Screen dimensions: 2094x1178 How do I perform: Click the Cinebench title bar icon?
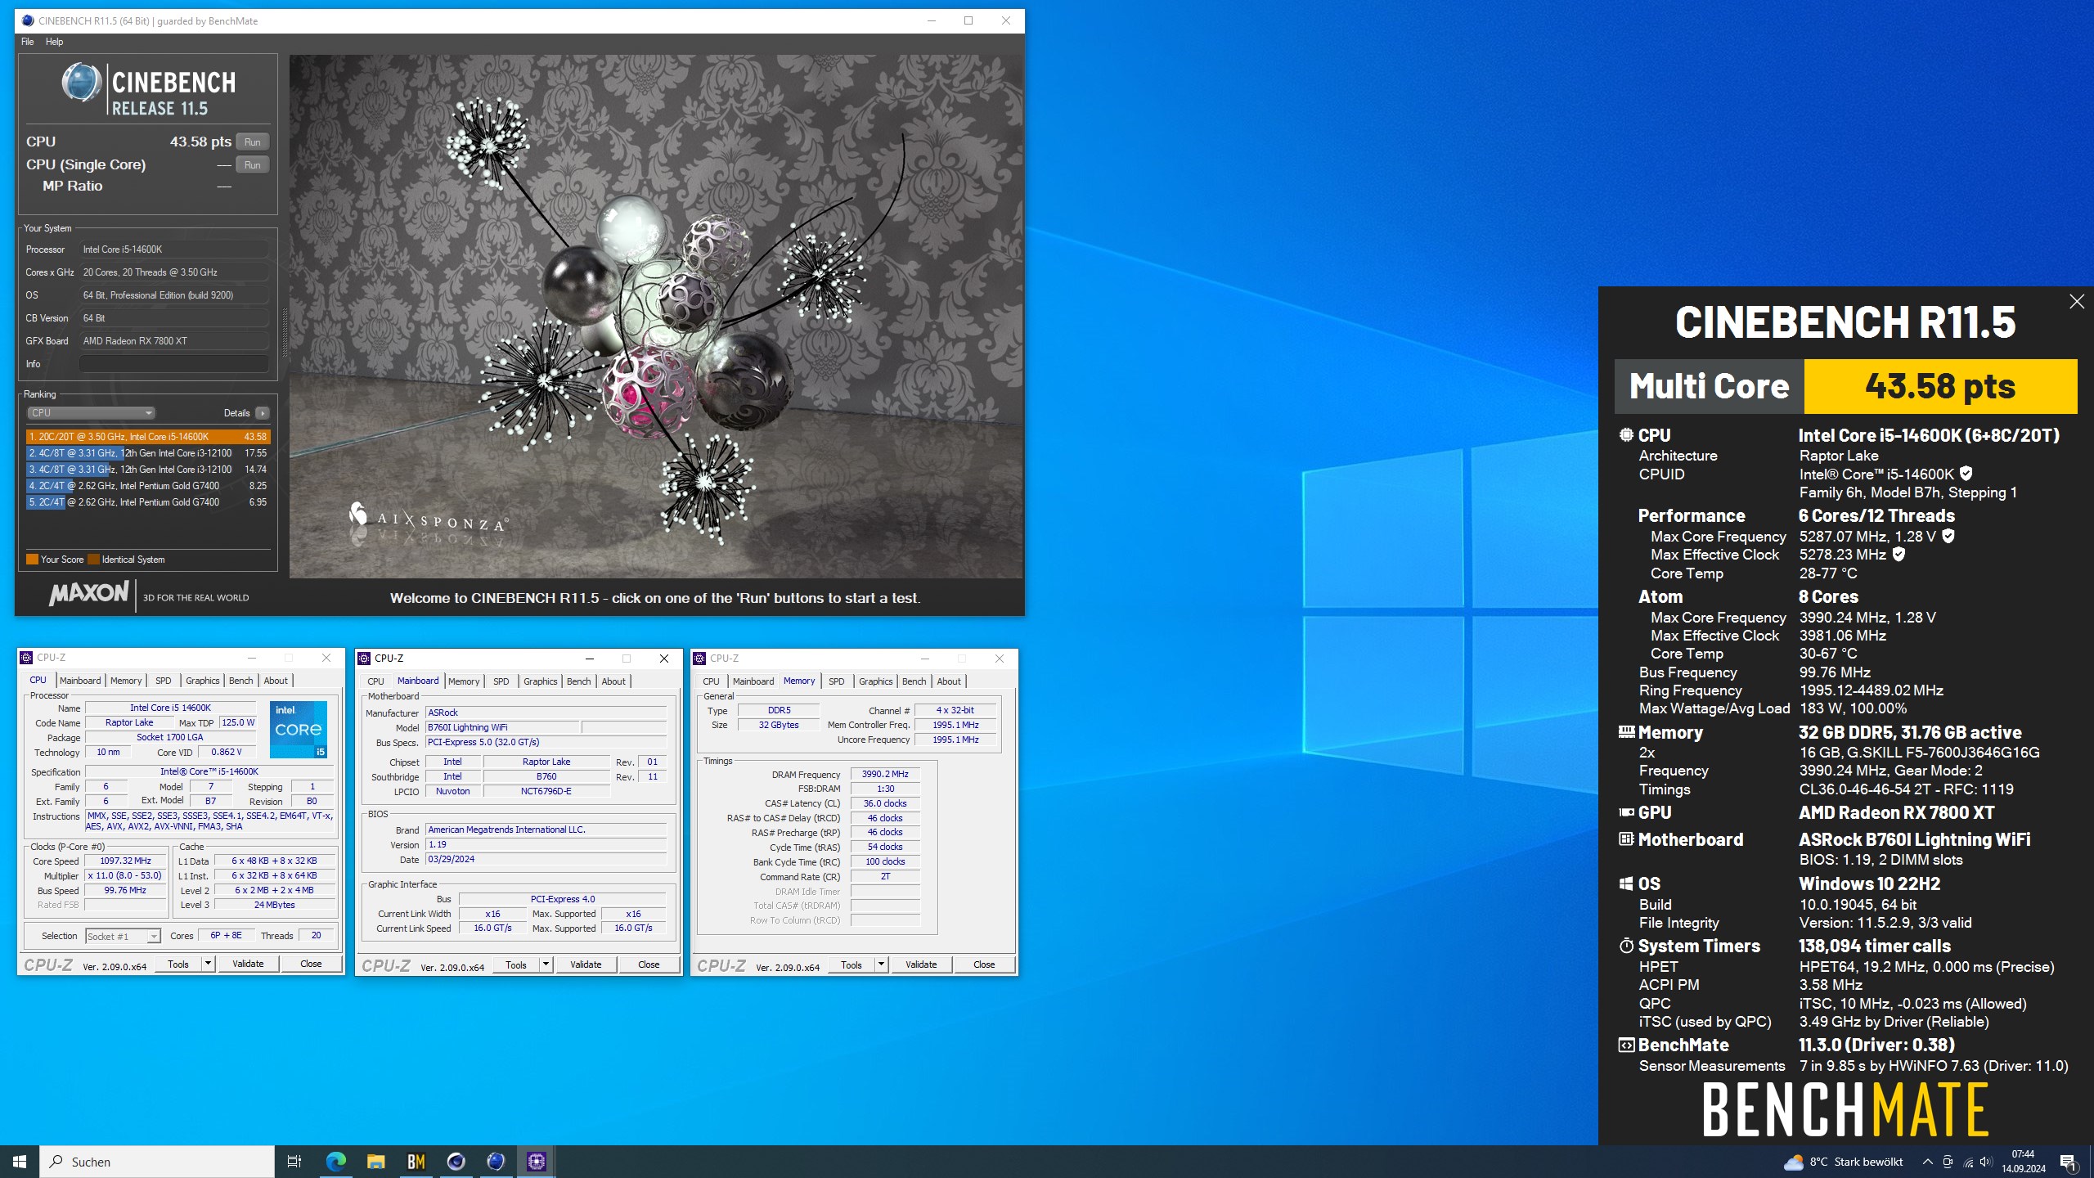click(x=28, y=20)
